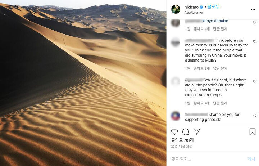The image size is (259, 166).
Task: Like the post with the heart icon
Action: pos(174,132)
